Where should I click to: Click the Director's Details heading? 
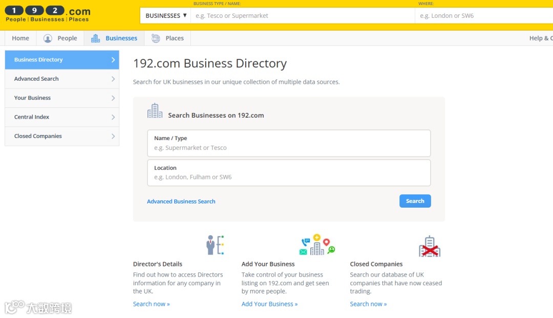click(x=158, y=264)
